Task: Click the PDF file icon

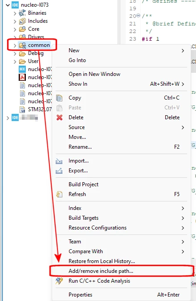Action: pos(22,77)
